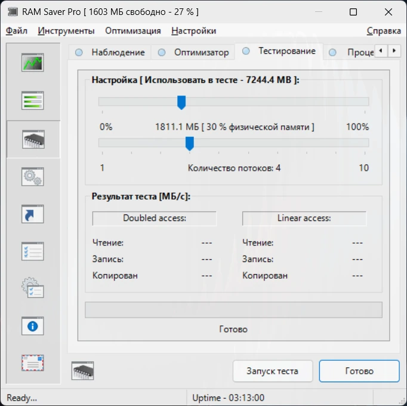Click the Готово button

click(x=359, y=371)
